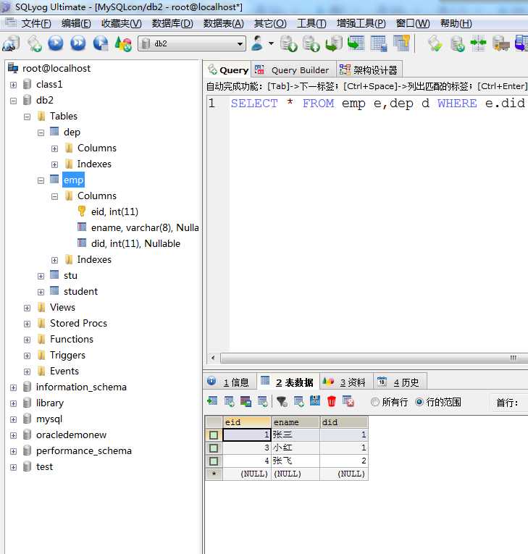Click the table key/index management icon
Image resolution: width=528 pixels, height=554 pixels.
(x=401, y=43)
